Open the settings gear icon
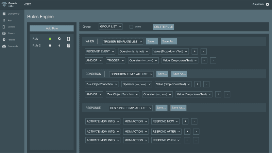The width and height of the screenshot is (272, 153). coord(267,4)
